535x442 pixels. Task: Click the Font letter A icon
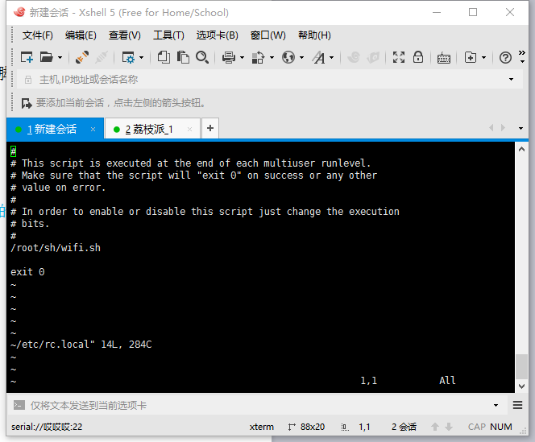(319, 57)
